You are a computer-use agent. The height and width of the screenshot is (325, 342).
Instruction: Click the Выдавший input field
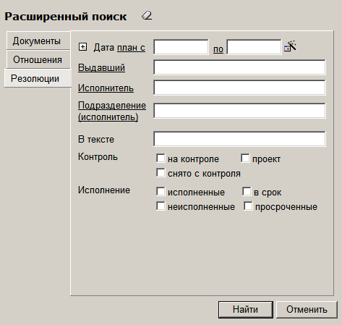[x=239, y=67]
